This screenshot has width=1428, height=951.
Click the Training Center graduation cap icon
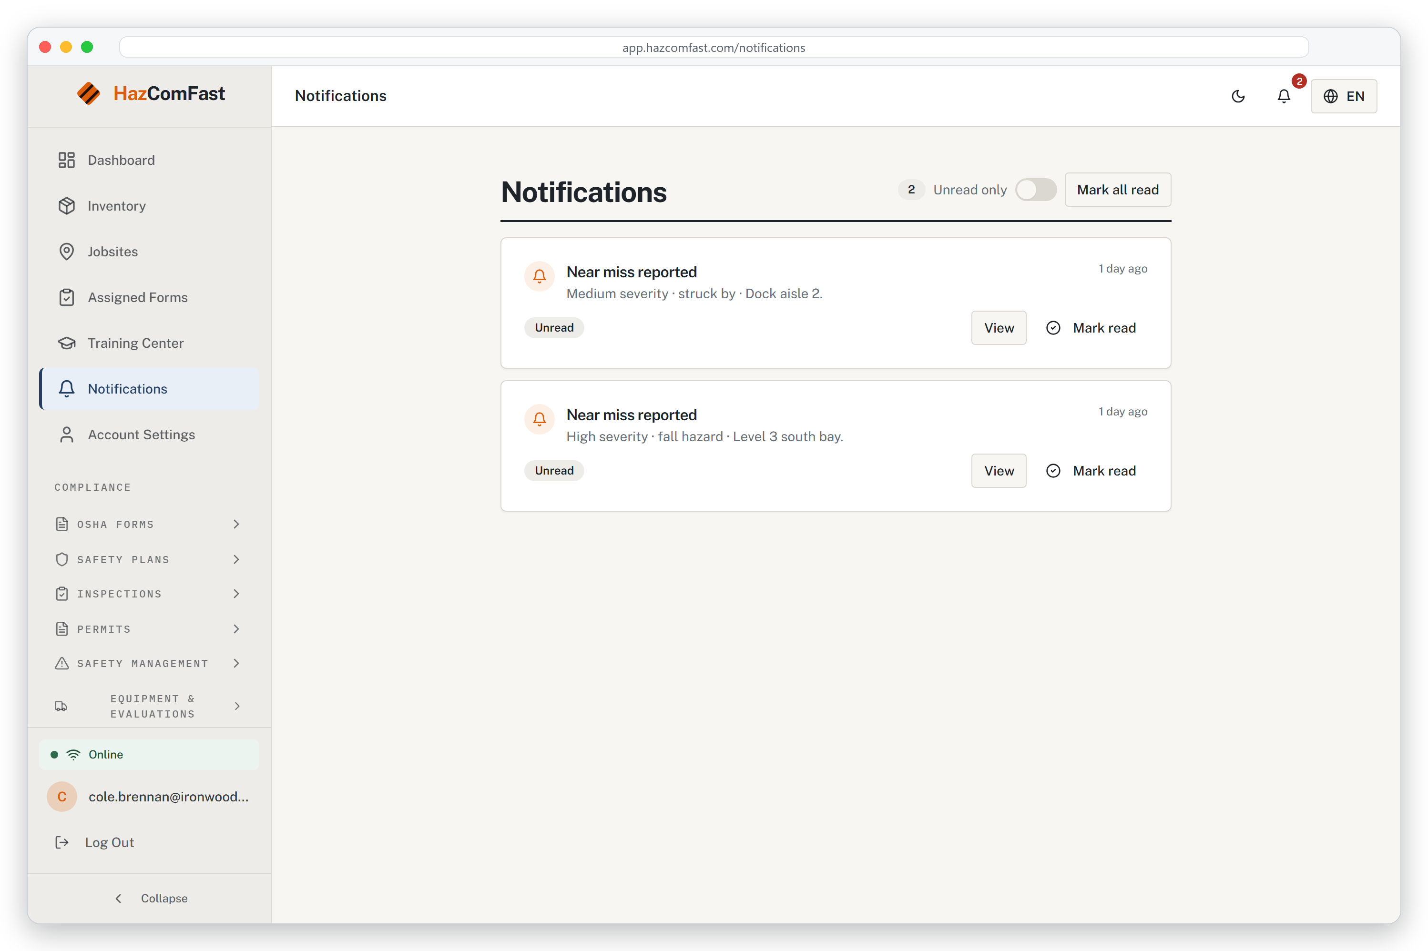click(67, 343)
